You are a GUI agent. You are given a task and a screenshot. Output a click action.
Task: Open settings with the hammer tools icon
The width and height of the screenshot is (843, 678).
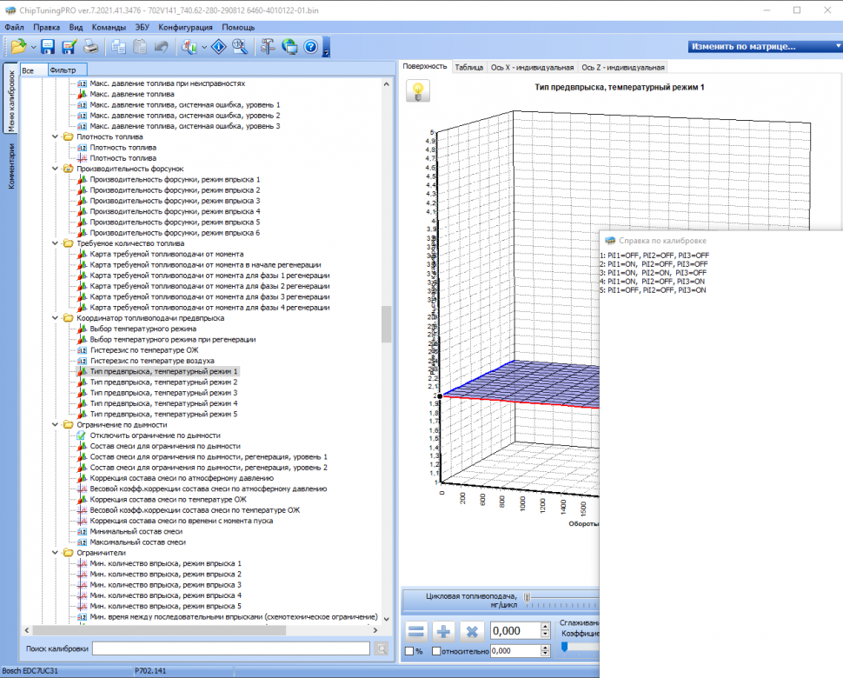268,47
